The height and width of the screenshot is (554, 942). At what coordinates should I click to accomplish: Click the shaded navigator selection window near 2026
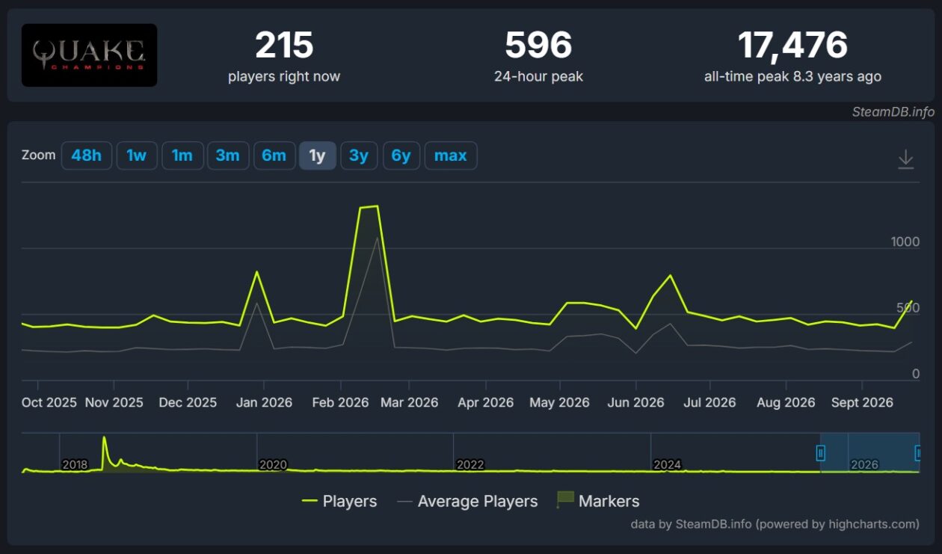point(869,452)
